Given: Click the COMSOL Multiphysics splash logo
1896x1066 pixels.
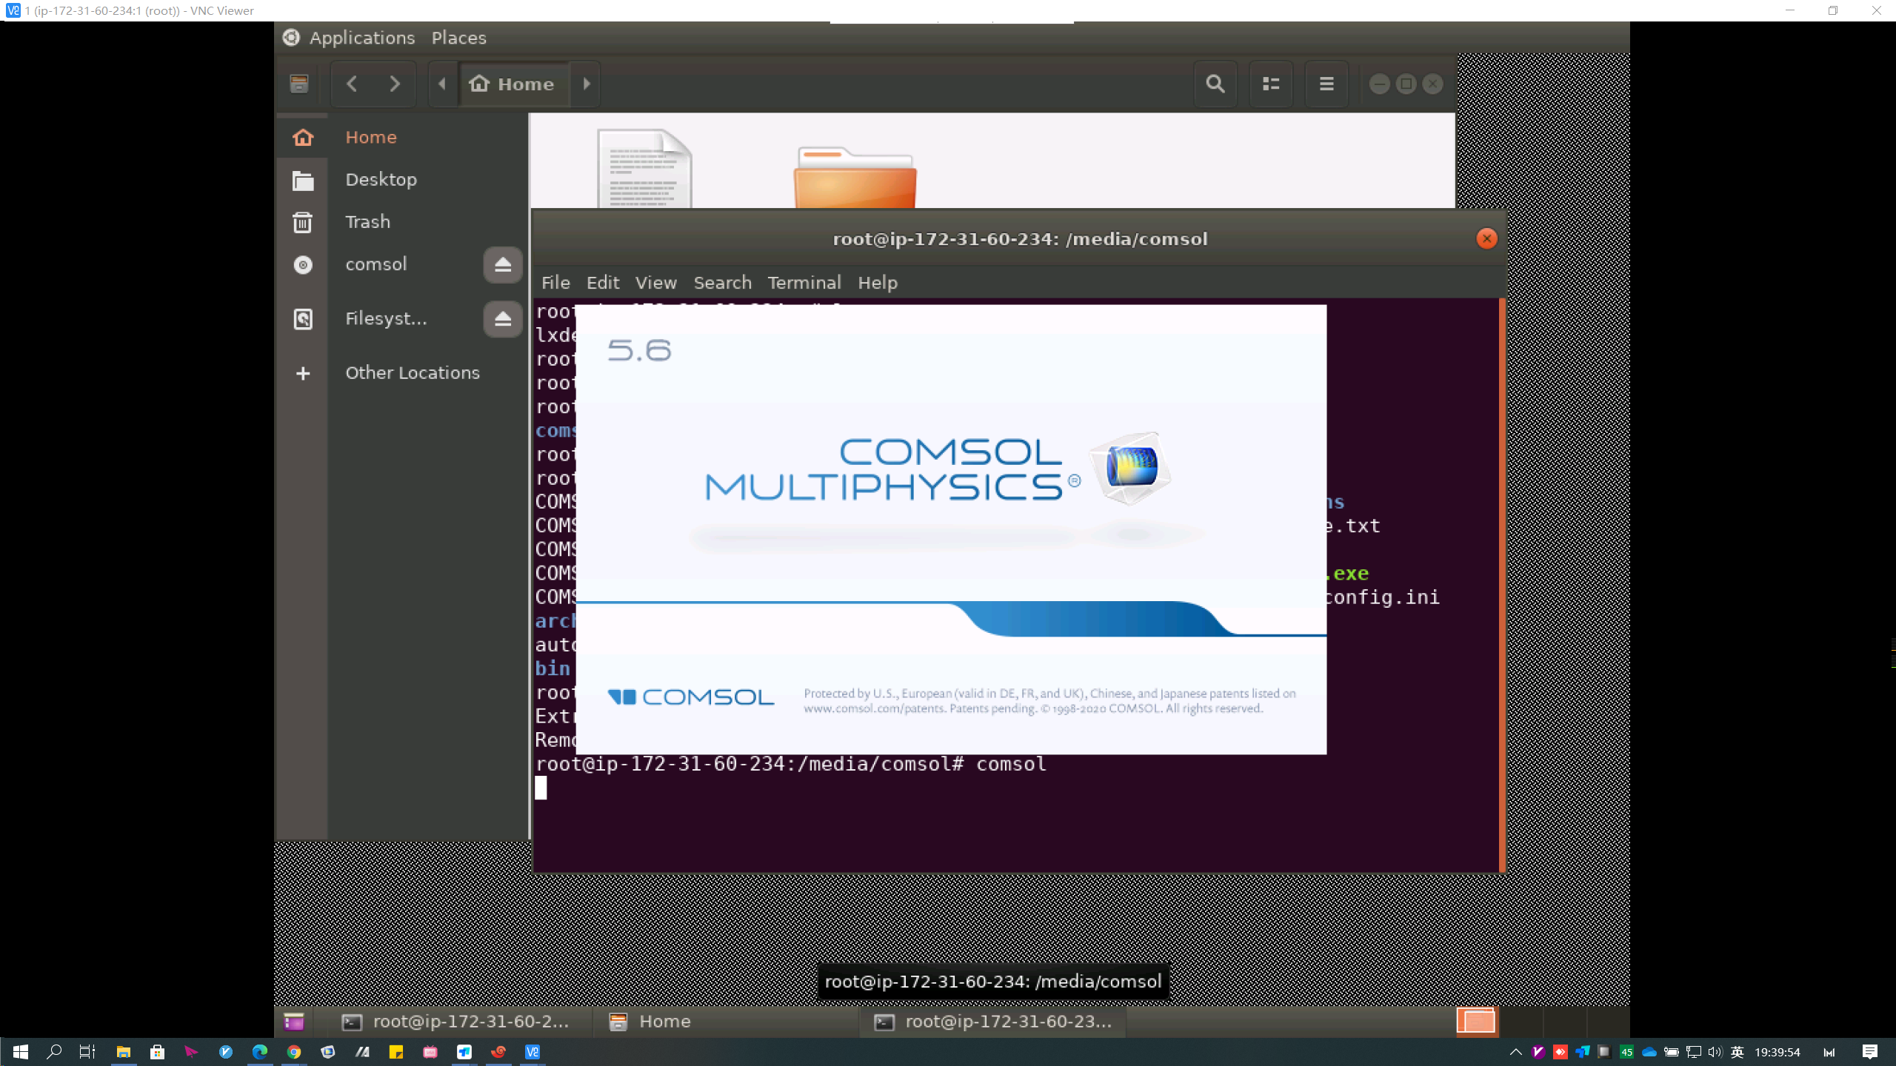Looking at the screenshot, I should coord(938,469).
